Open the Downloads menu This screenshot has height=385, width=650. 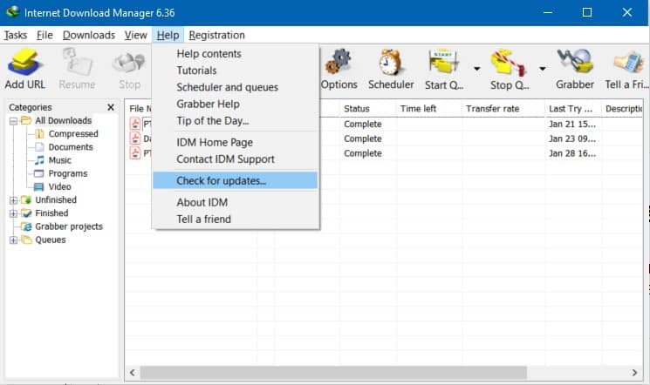(x=89, y=35)
